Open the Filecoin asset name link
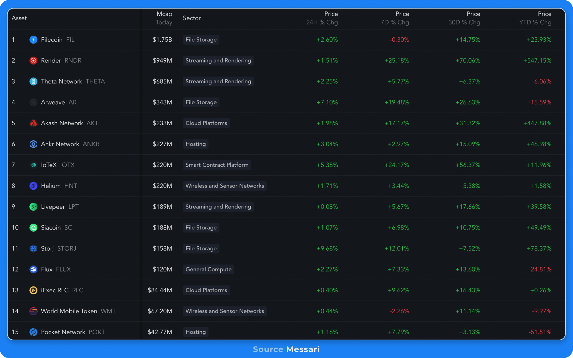The width and height of the screenshot is (573, 358). pyautogui.click(x=52, y=40)
